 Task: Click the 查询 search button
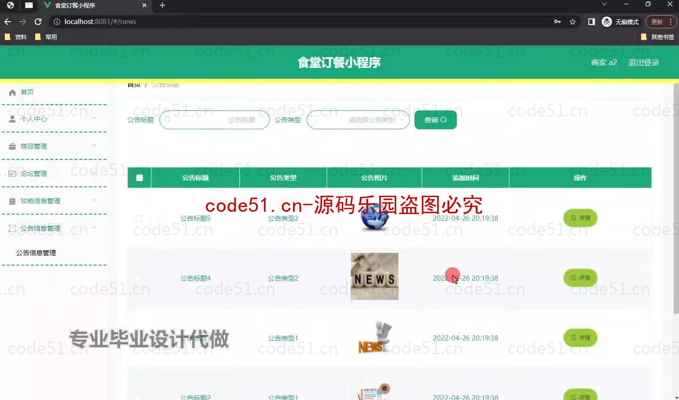435,120
